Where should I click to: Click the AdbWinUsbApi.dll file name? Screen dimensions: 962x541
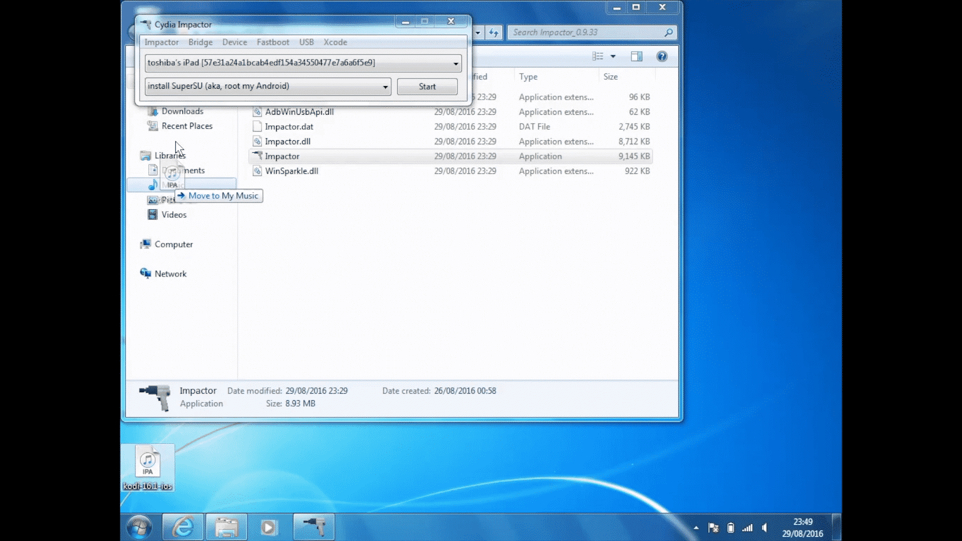(299, 112)
